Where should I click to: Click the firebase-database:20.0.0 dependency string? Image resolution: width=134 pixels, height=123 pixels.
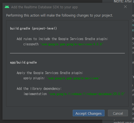pyautogui.click(x=87, y=94)
